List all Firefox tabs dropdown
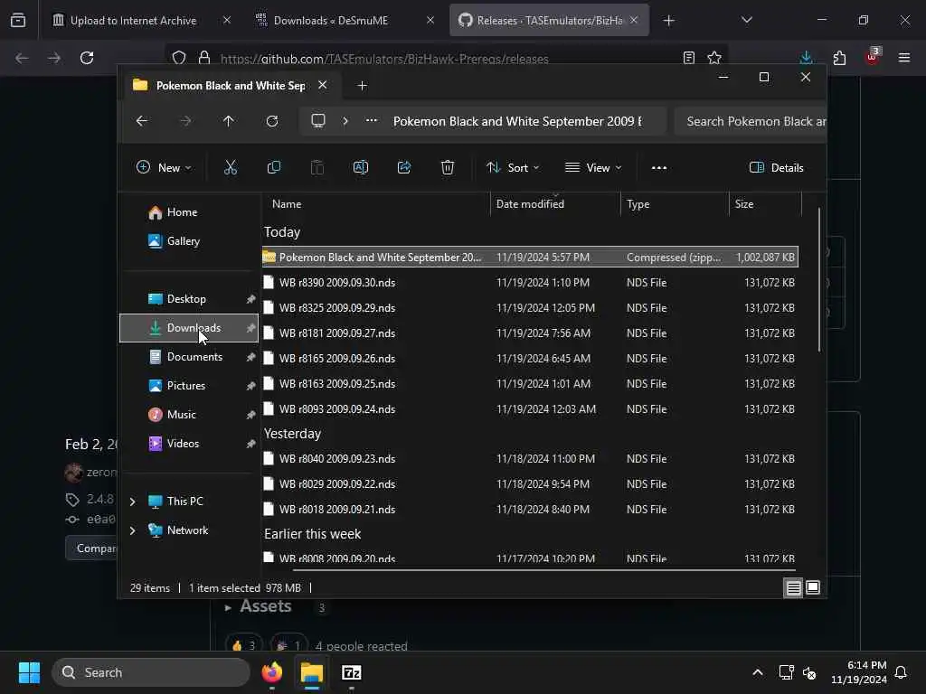 pyautogui.click(x=746, y=21)
